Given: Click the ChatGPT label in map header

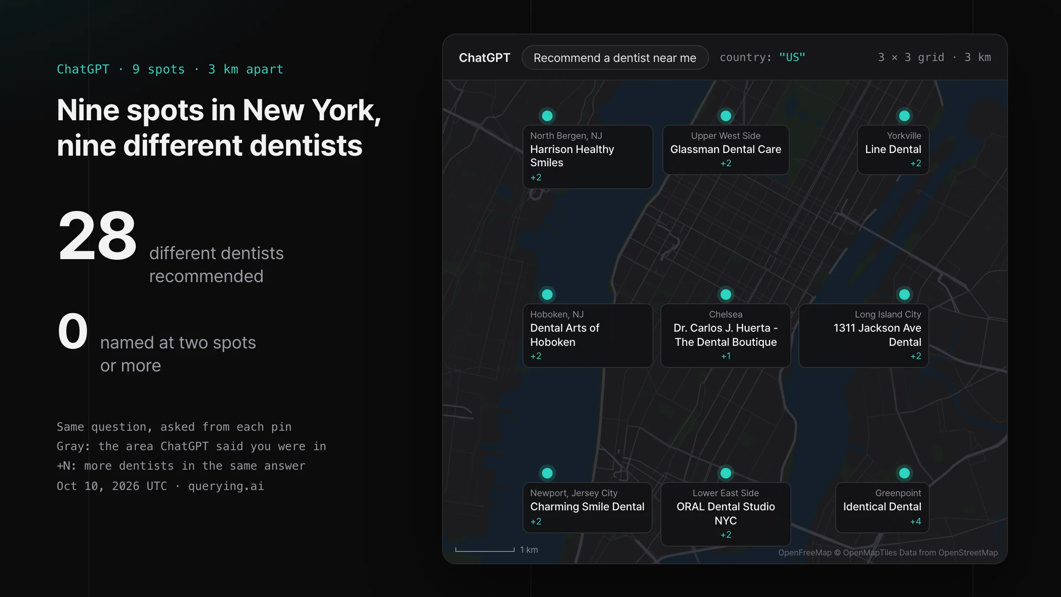Looking at the screenshot, I should point(485,57).
